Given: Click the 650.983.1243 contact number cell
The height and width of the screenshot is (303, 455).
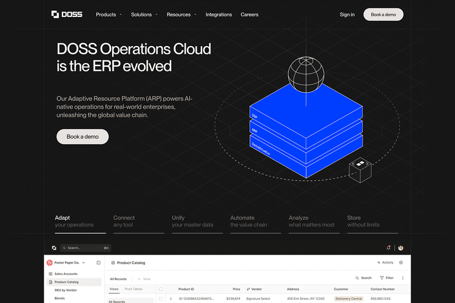Looking at the screenshot, I should tap(380, 299).
